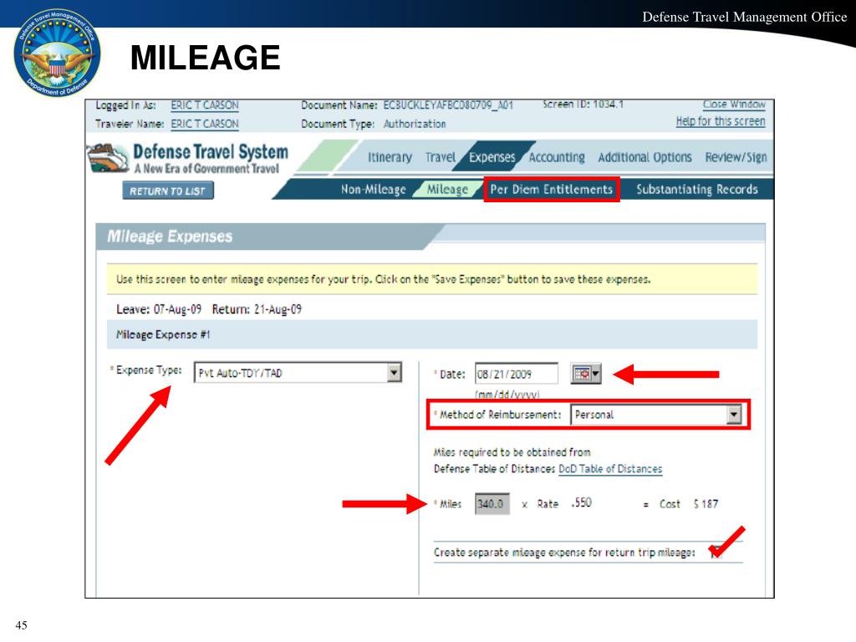Open the Travel tab

click(x=440, y=157)
